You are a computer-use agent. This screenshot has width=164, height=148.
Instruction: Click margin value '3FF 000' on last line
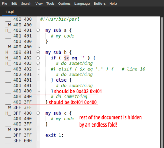pyautogui.click(x=23, y=141)
